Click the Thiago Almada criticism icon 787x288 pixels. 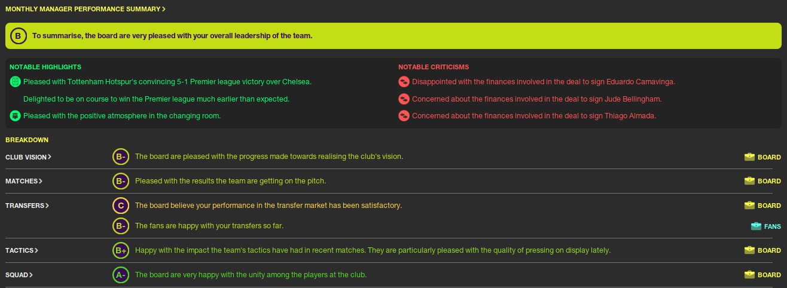(x=404, y=116)
